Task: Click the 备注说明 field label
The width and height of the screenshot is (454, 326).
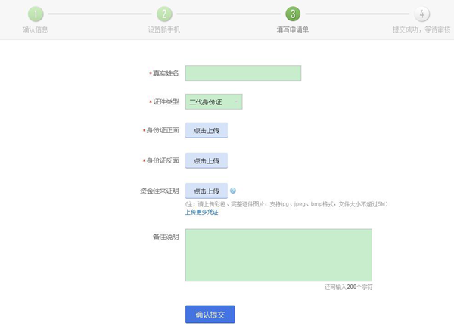Action: (165, 237)
